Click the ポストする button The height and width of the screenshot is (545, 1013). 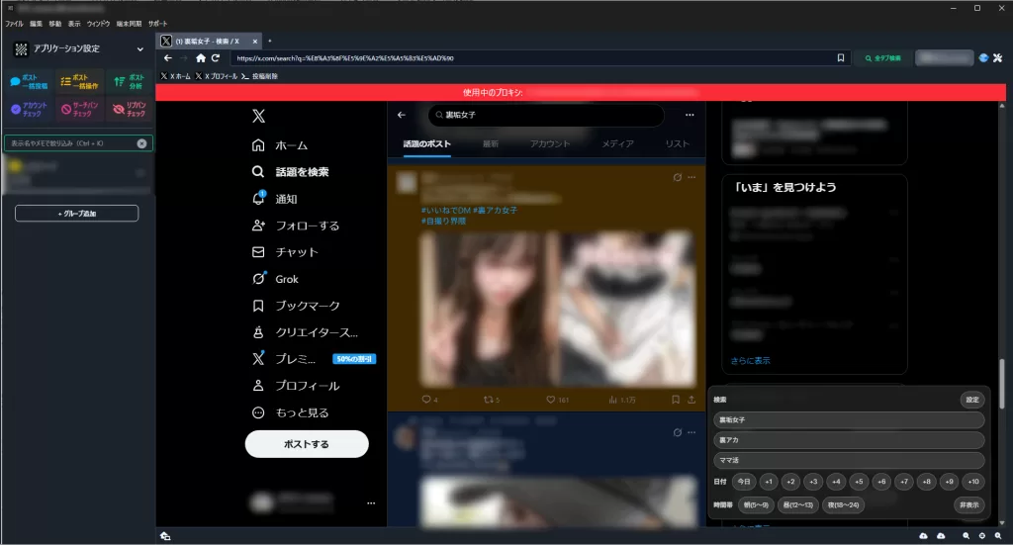point(307,444)
